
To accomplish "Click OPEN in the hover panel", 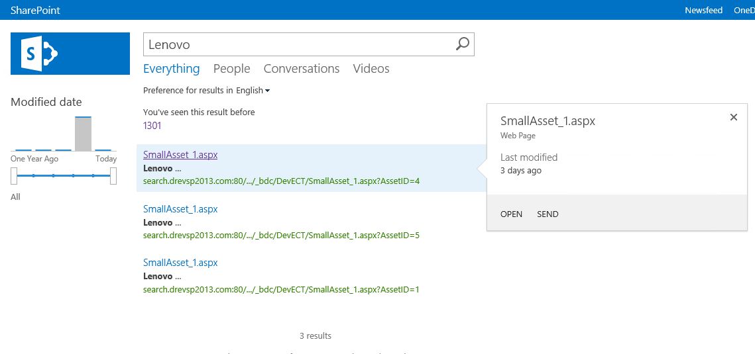I will [x=511, y=214].
